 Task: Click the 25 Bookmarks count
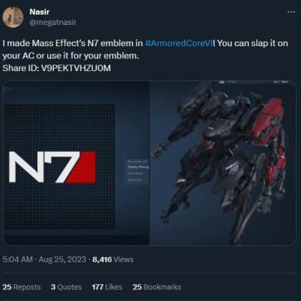[x=157, y=287]
